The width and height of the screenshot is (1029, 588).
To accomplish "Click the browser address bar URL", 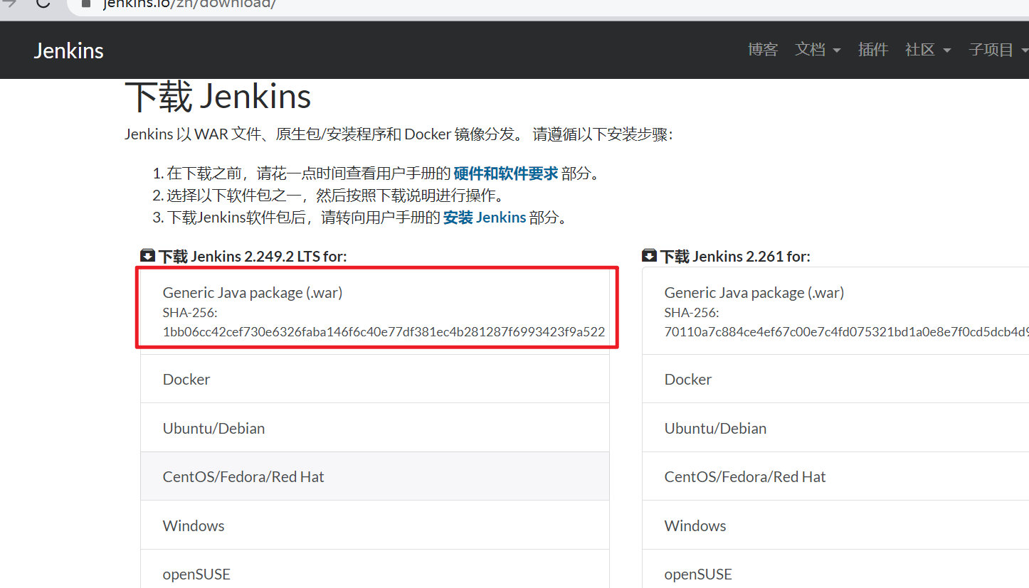I will coord(189,4).
